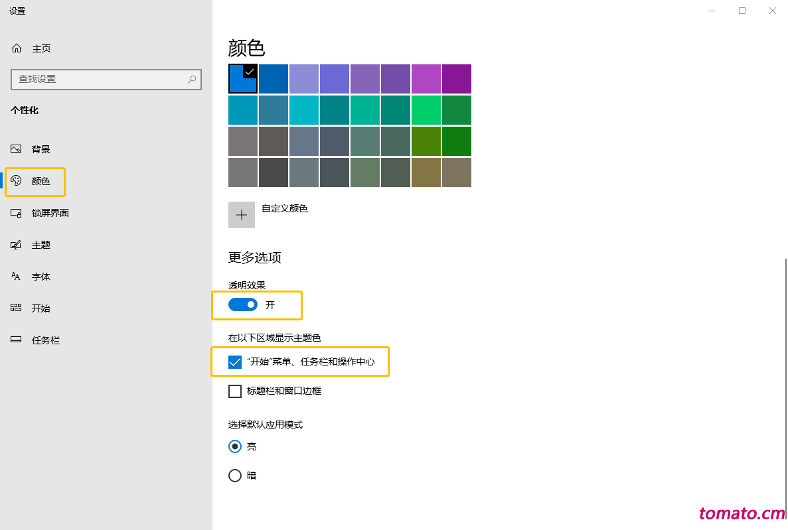Choose the magenta-pink swatch in first row
788x530 pixels.
tap(426, 79)
